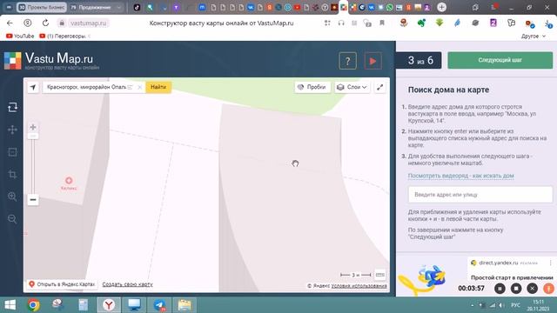The height and width of the screenshot is (313, 557).
Task: Open a new browser tab
Action: 441,7
